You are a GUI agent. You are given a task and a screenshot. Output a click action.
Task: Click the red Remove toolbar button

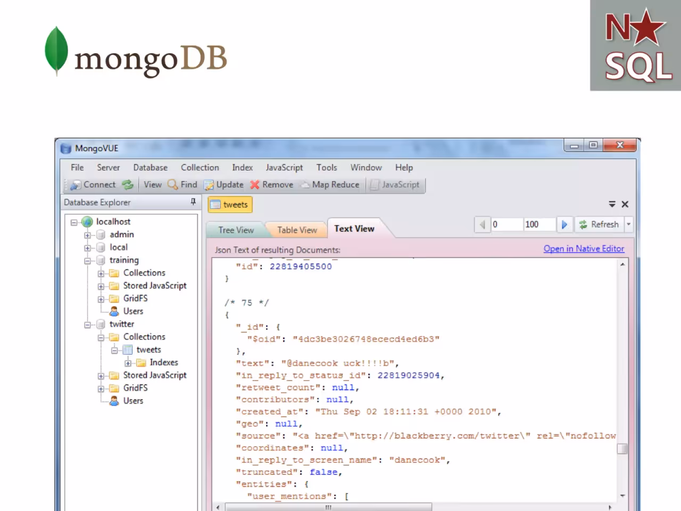(x=272, y=185)
